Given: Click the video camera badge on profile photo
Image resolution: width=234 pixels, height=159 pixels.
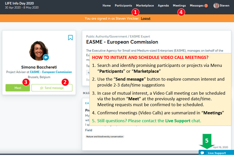Looking at the screenshot, I should 46,57.
